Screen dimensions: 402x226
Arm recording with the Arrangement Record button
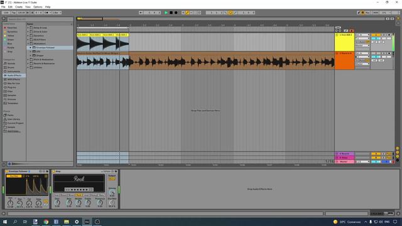coord(176,13)
